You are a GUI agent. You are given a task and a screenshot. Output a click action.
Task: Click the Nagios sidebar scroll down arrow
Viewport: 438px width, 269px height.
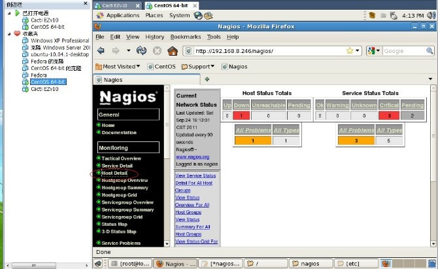167,243
